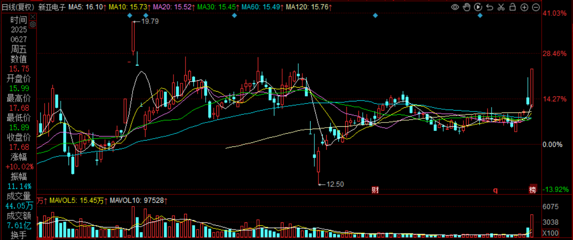This screenshot has width=573, height=240.
Task: Click the 19.79 high price annotation
Action: click(150, 21)
